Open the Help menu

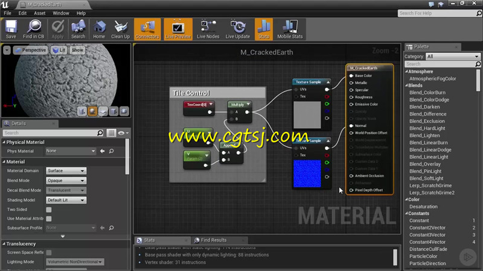(81, 13)
